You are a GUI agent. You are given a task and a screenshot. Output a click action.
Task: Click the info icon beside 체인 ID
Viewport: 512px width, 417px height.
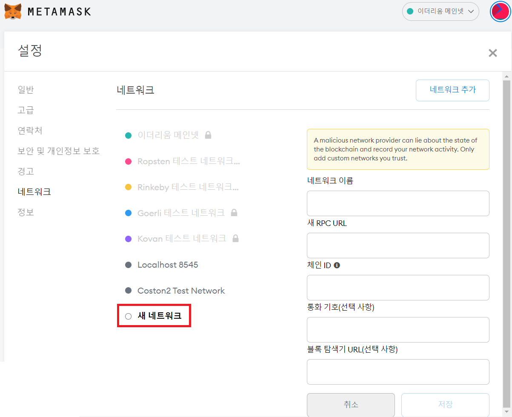337,265
